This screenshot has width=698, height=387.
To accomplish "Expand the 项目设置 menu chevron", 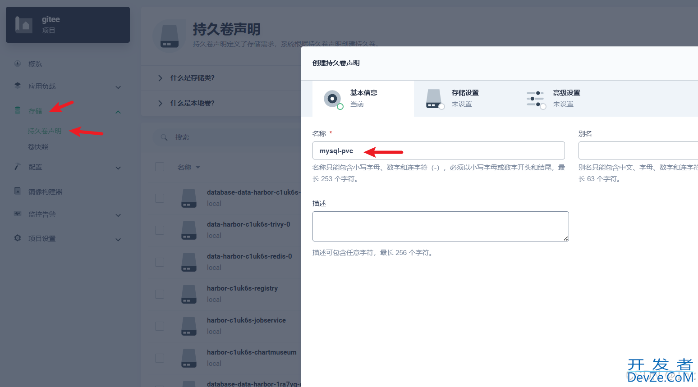I will (x=118, y=239).
